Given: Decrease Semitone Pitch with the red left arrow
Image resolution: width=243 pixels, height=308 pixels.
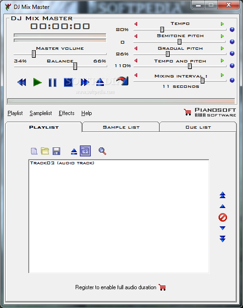Looking at the screenshot, I should click(x=136, y=36).
